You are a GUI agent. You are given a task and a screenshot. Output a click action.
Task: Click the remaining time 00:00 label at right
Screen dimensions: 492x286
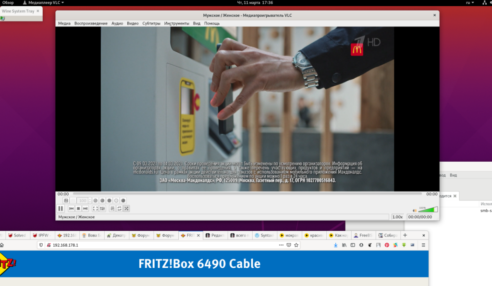point(431,194)
